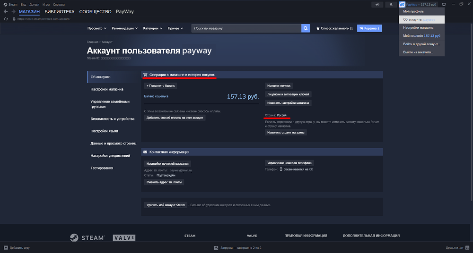Click the Valve logo in footer

pyautogui.click(x=124, y=238)
